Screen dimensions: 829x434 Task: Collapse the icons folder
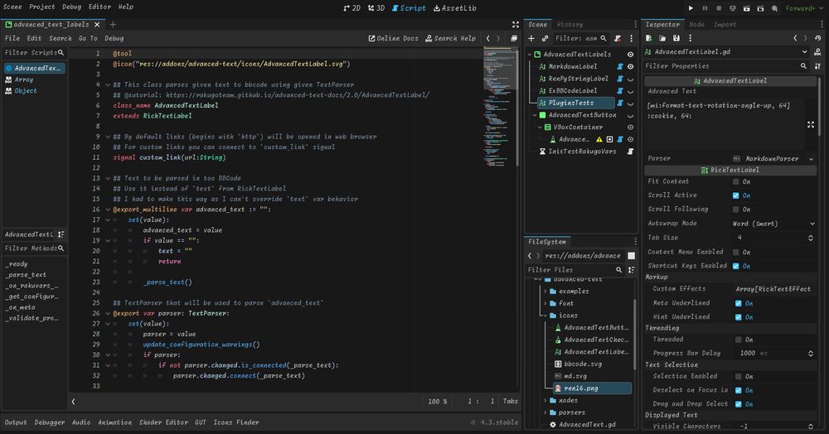[x=545, y=316]
